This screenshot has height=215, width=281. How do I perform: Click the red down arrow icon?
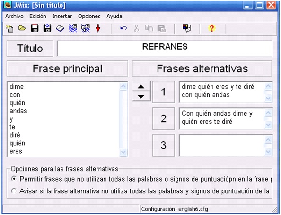[98, 28]
